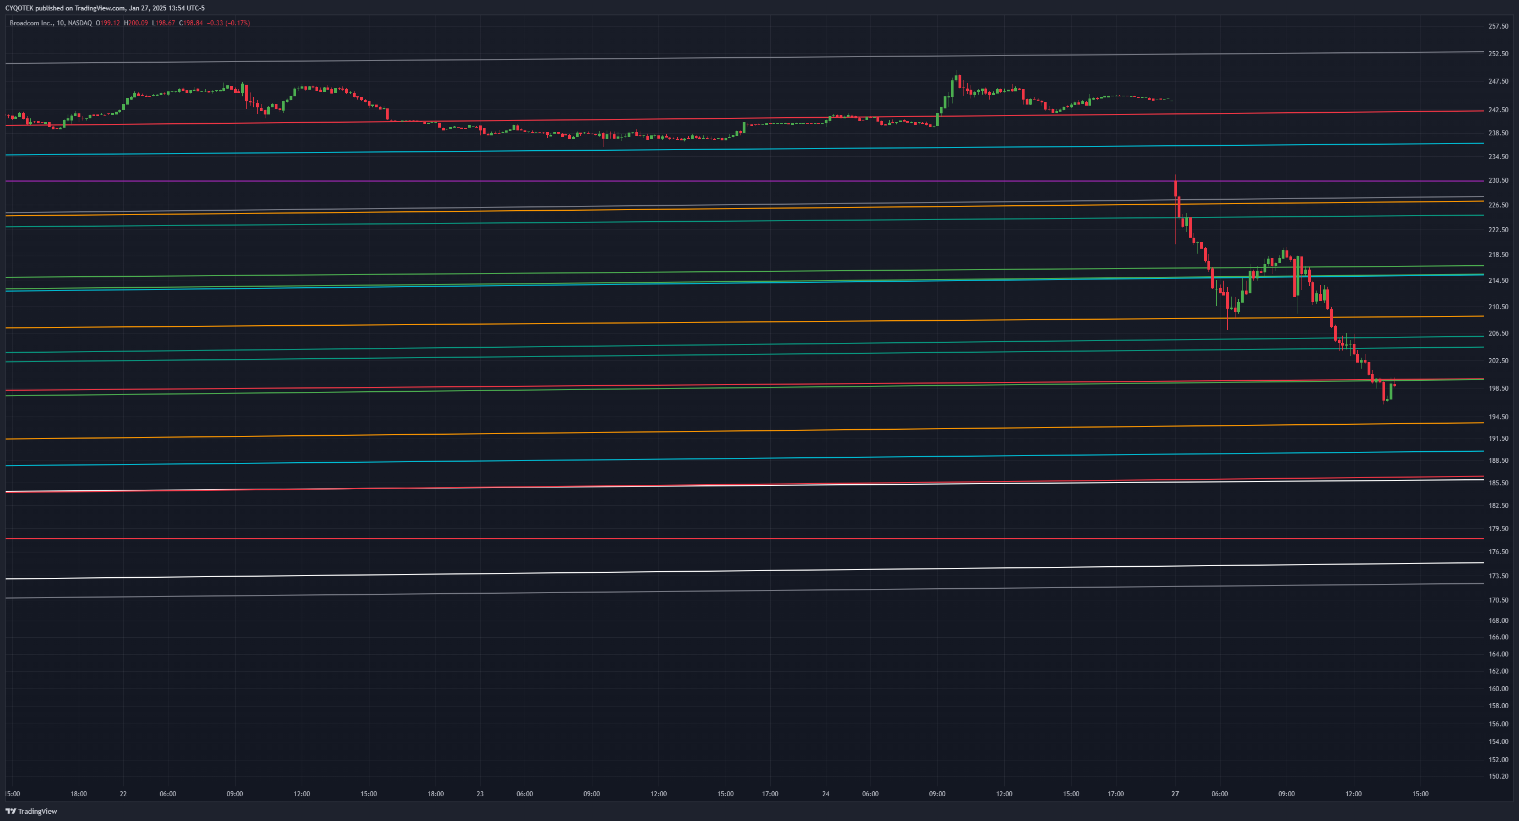The height and width of the screenshot is (821, 1519).
Task: Click the 158.00 price axis label
Action: [1499, 706]
